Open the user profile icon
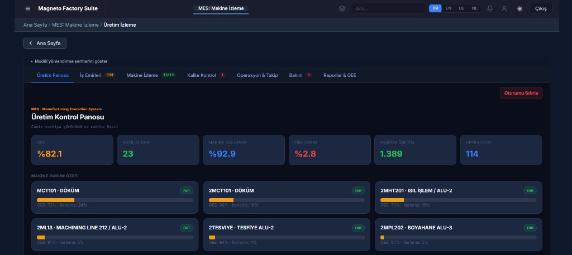 [504, 8]
